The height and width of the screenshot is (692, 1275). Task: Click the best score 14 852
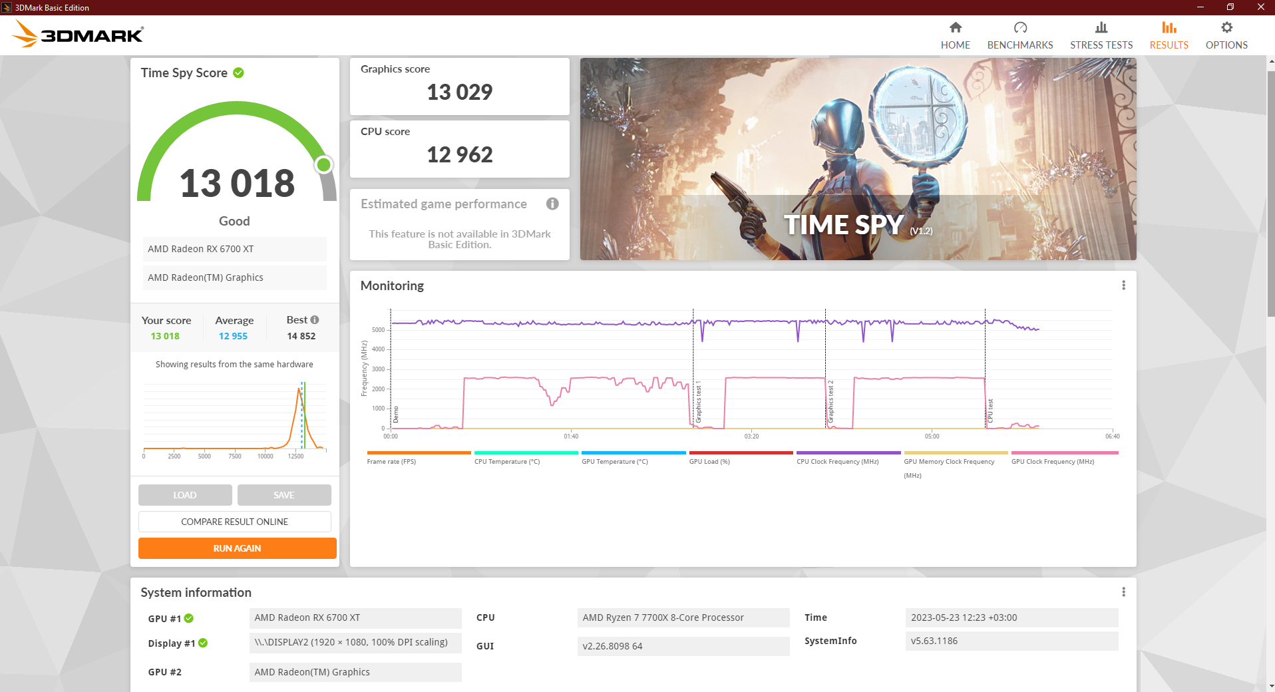tap(301, 336)
